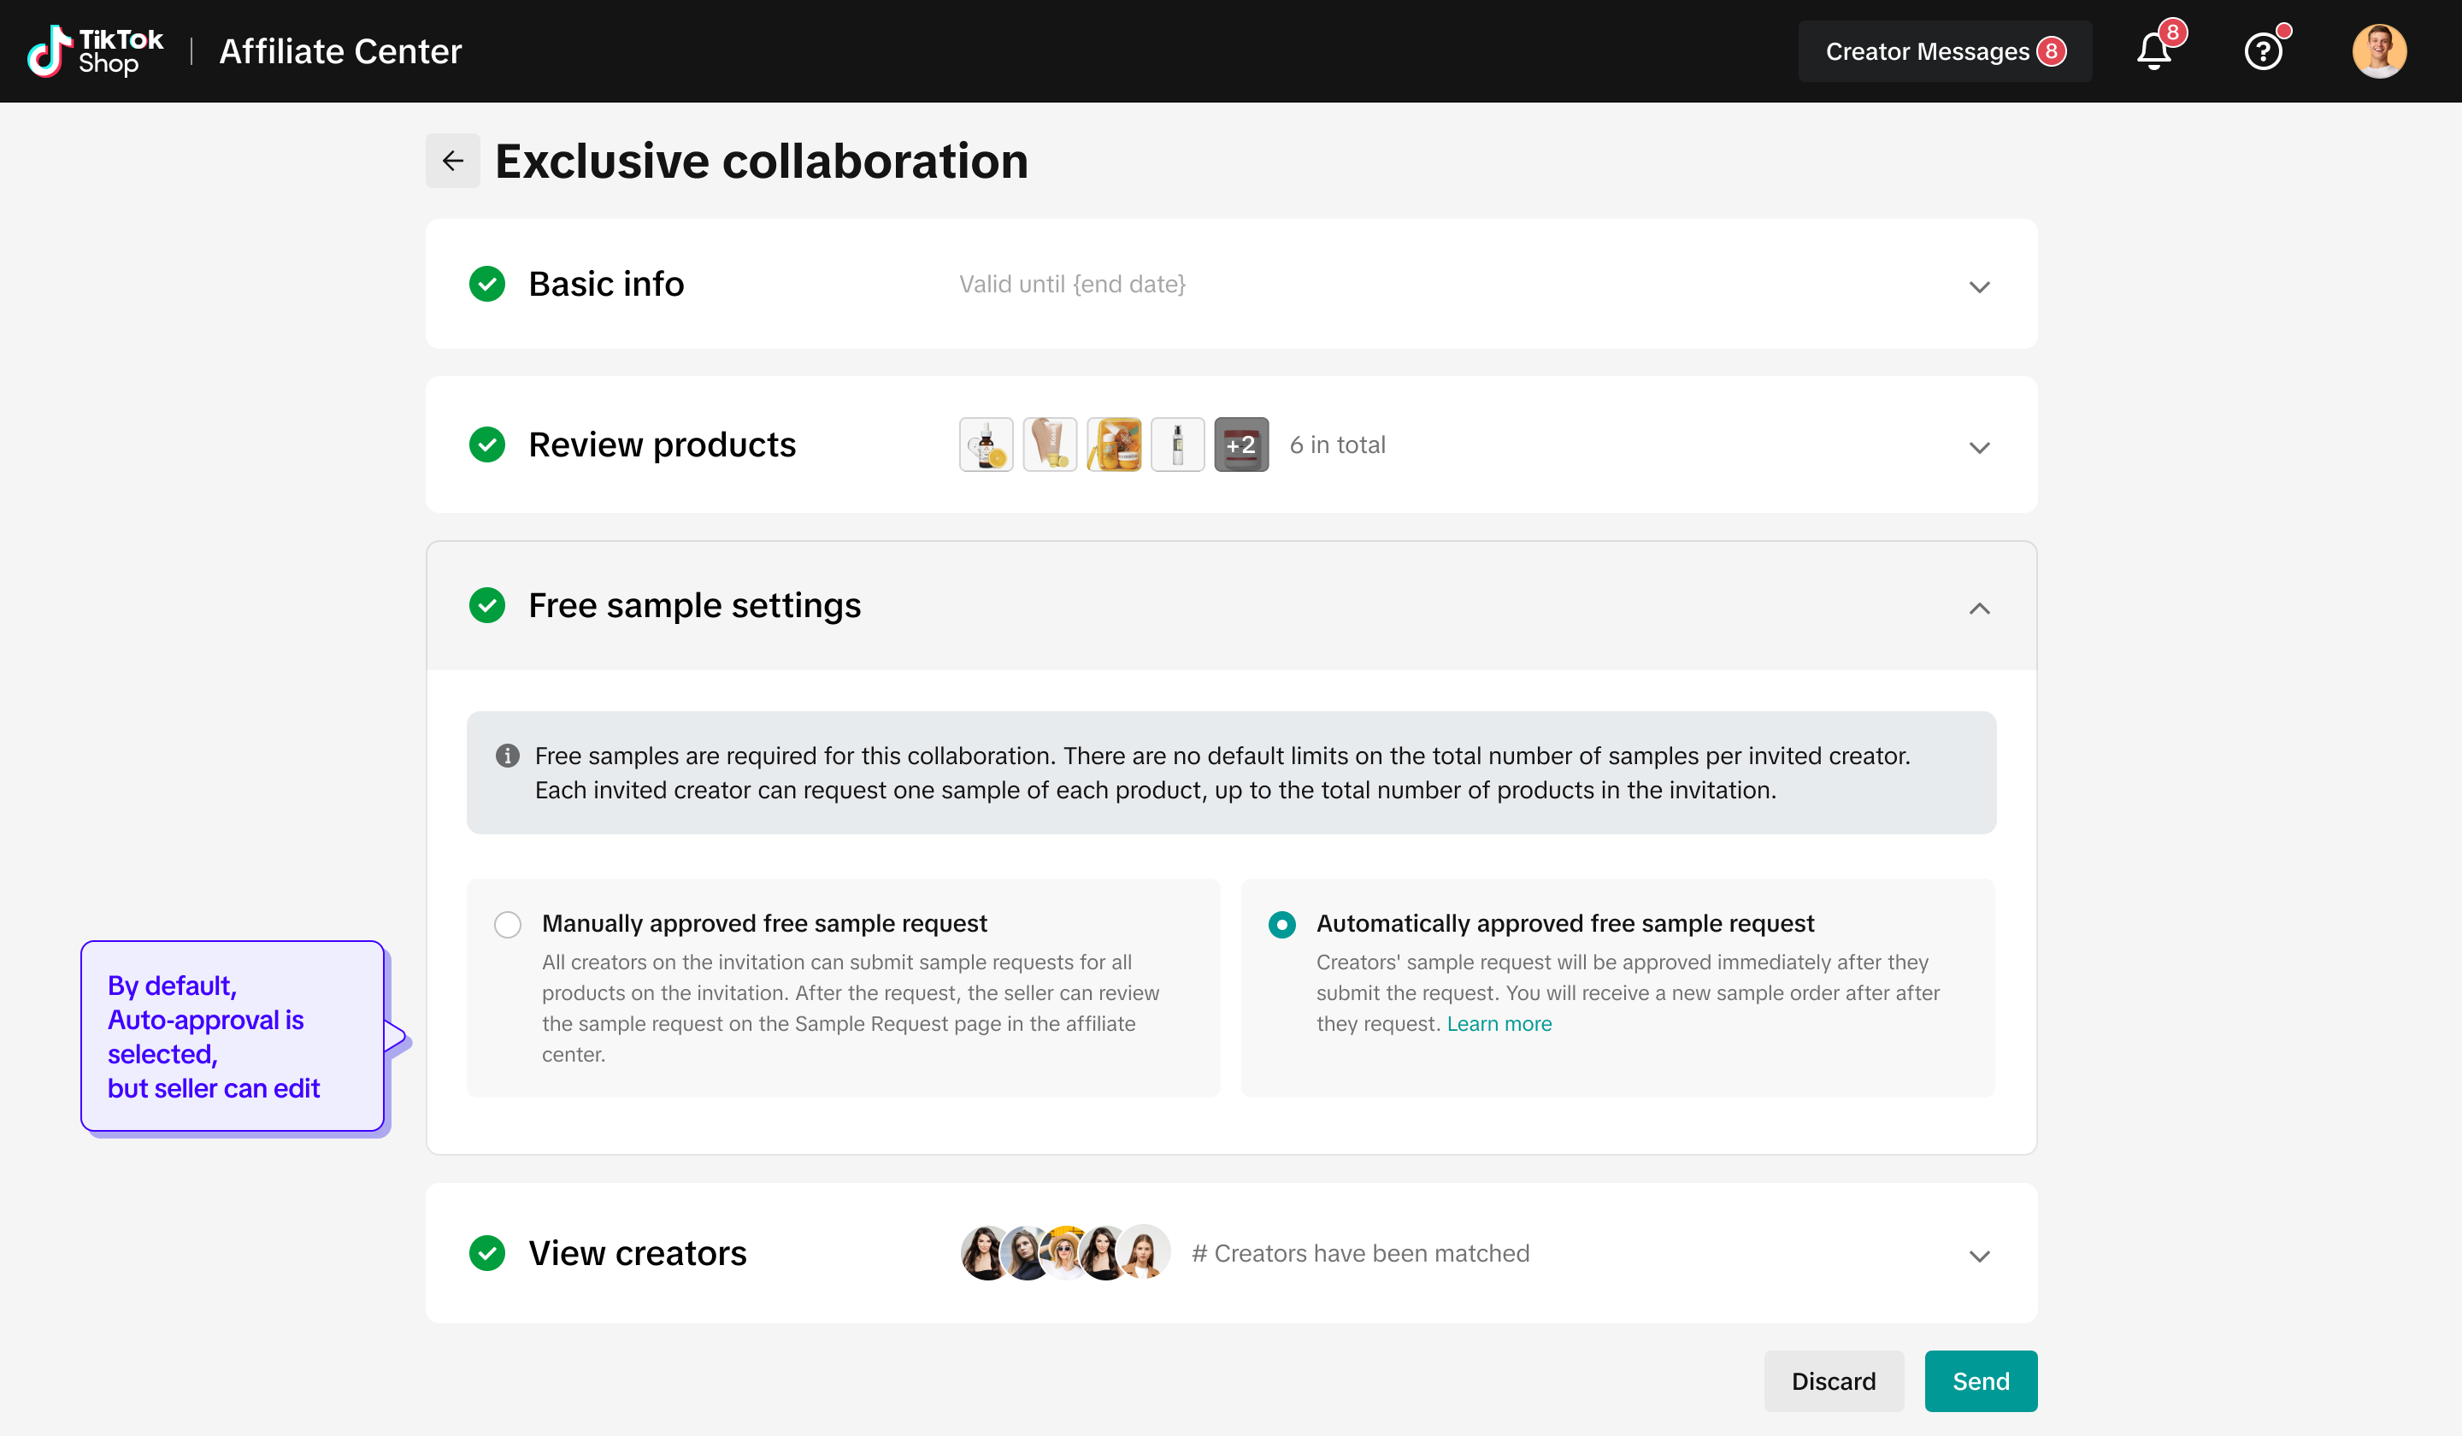2462x1436 pixels.
Task: Click the Basic info green checkmark
Action: (x=486, y=285)
